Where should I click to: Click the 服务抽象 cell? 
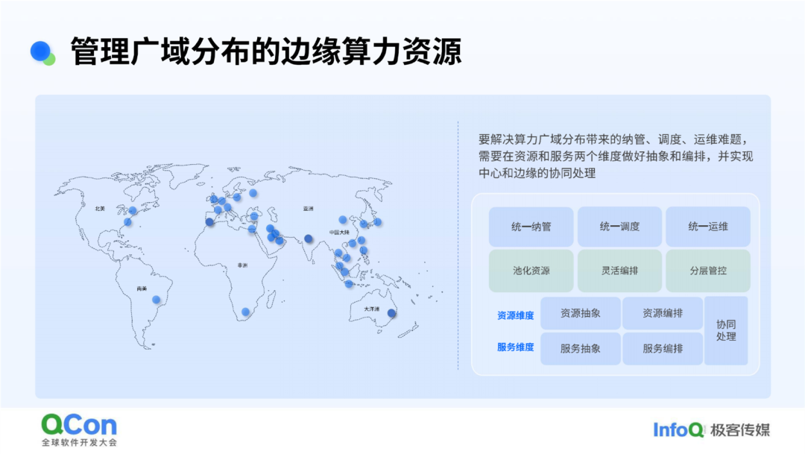580,349
